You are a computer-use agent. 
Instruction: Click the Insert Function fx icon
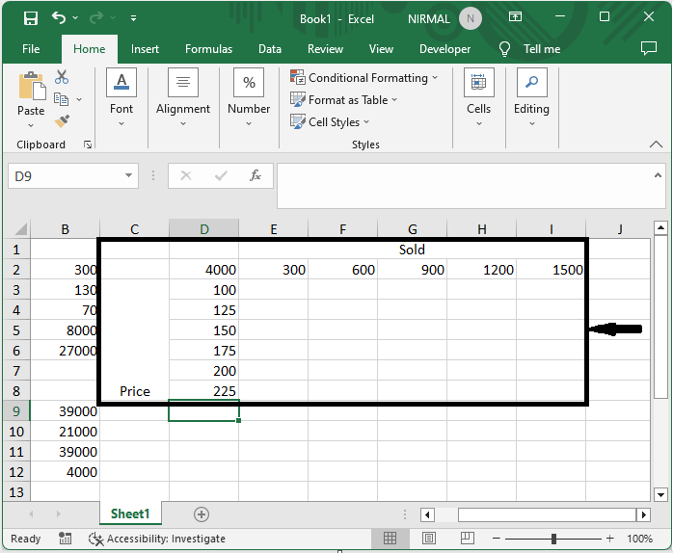256,175
